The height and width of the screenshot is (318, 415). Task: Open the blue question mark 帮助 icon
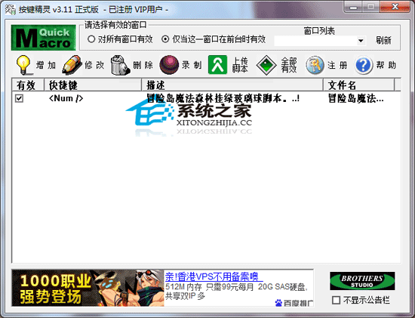point(364,65)
